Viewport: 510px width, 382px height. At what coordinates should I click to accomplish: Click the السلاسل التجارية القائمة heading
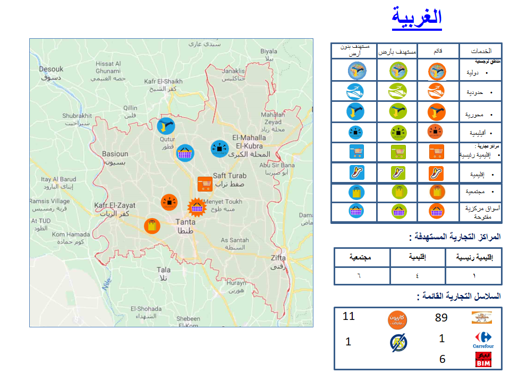tap(459, 296)
